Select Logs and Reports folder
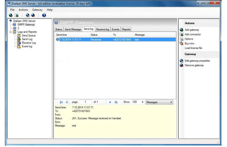The image size is (227, 147). coord(27,32)
